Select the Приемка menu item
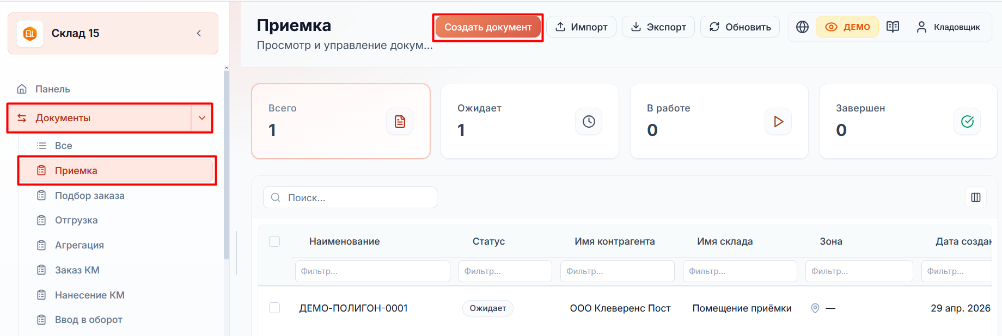This screenshot has width=1002, height=336. tap(116, 171)
